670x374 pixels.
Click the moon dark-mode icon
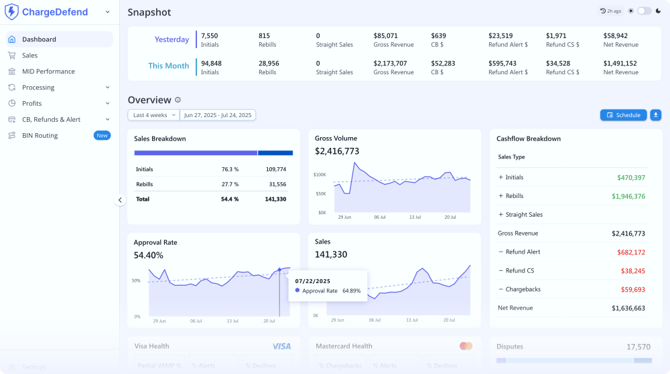[658, 11]
